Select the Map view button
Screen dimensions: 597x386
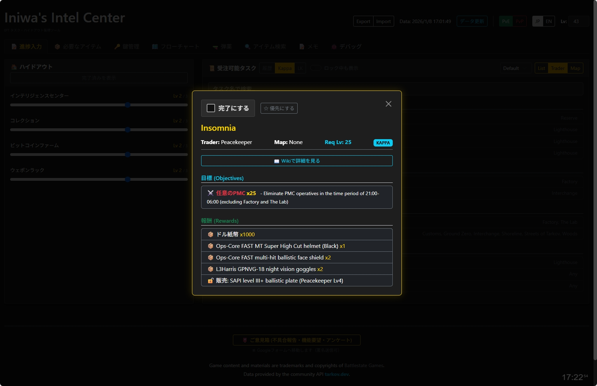click(x=575, y=68)
